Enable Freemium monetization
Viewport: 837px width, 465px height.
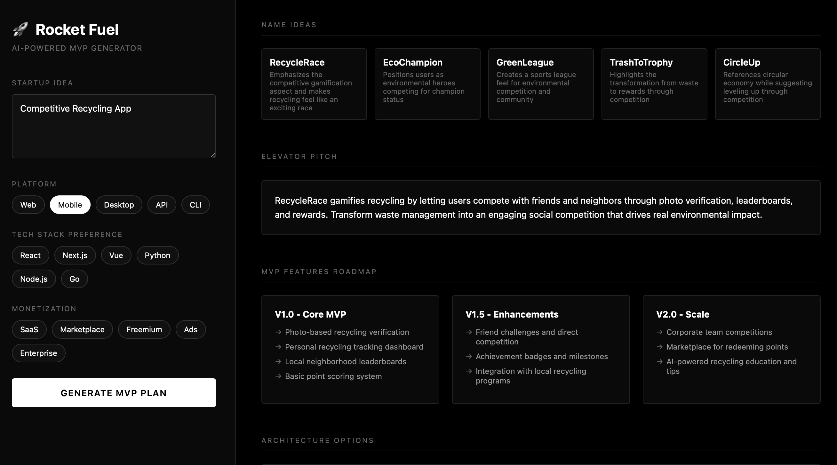[144, 329]
